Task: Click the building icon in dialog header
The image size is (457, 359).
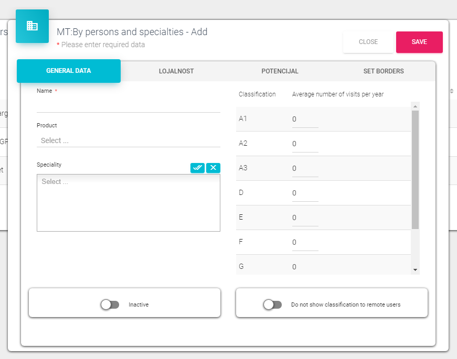Action: [32, 26]
